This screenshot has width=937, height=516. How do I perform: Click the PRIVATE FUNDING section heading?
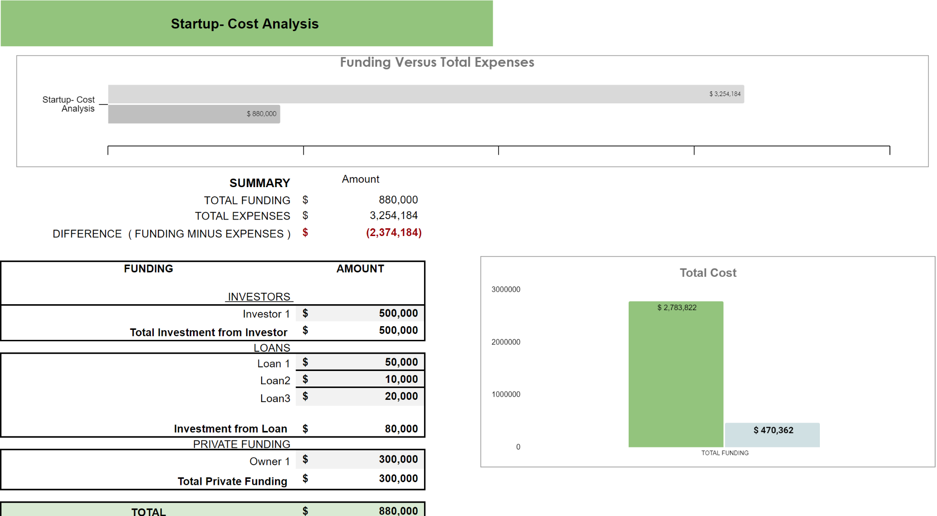[x=242, y=444]
